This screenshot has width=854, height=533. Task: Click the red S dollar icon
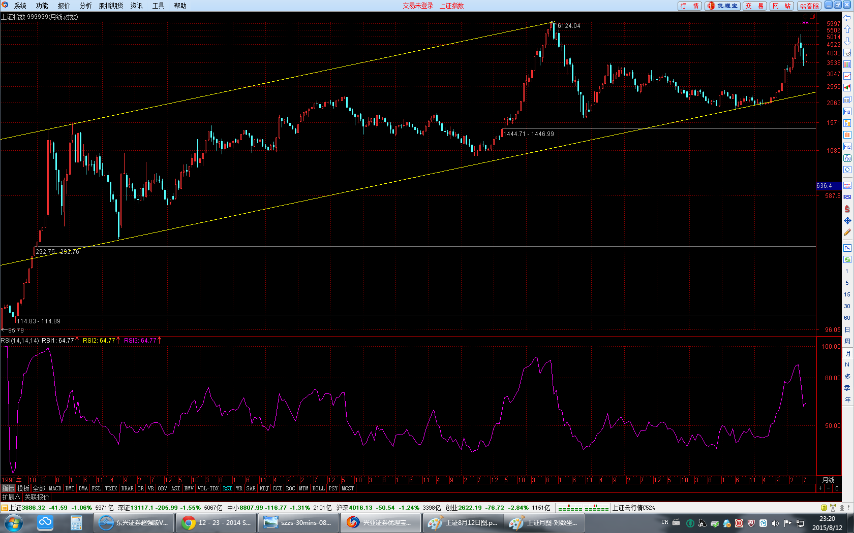point(847,209)
